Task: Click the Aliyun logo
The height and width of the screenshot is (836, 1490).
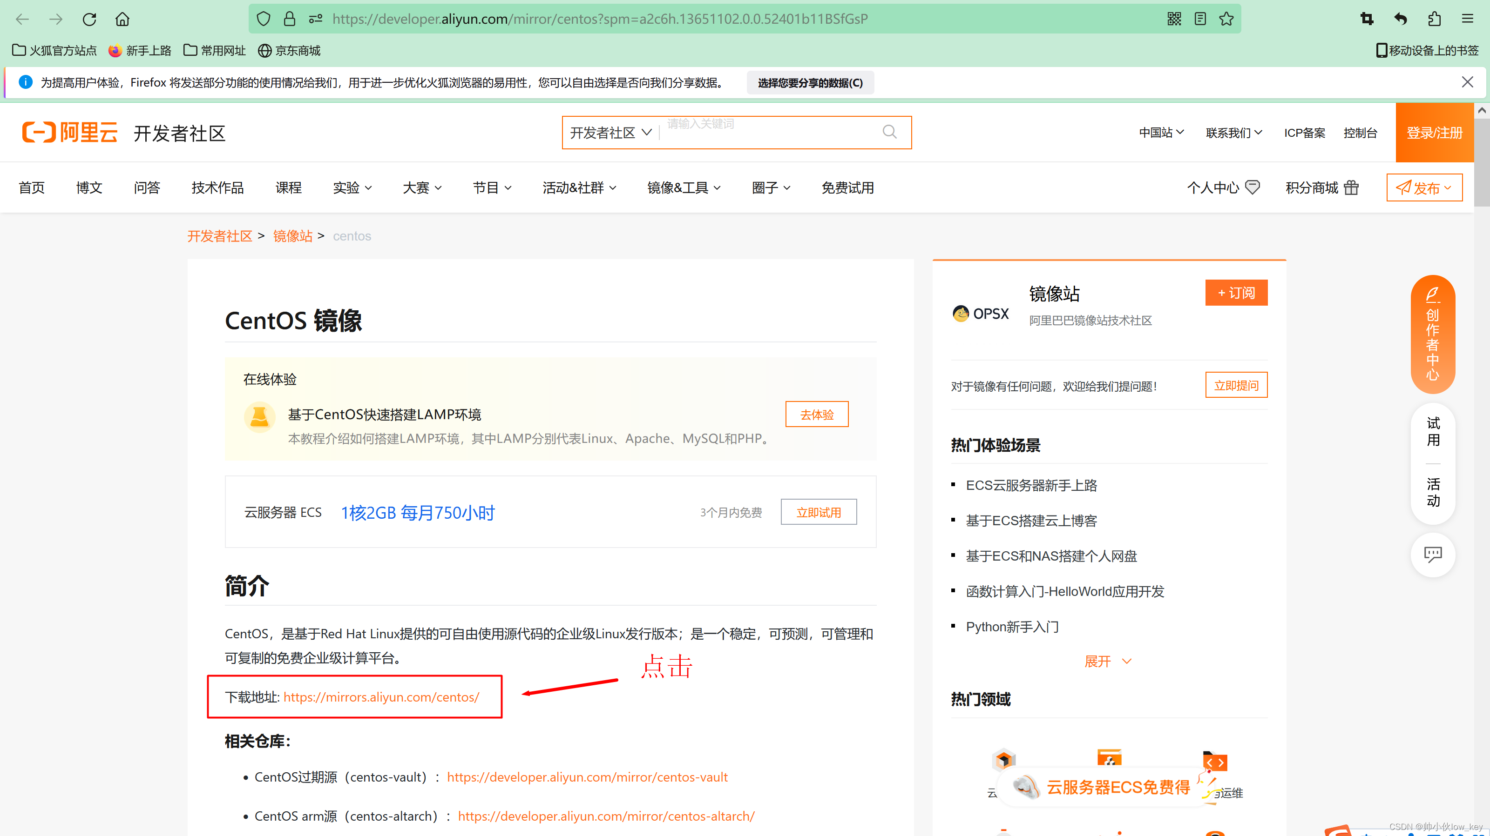Action: [x=69, y=132]
